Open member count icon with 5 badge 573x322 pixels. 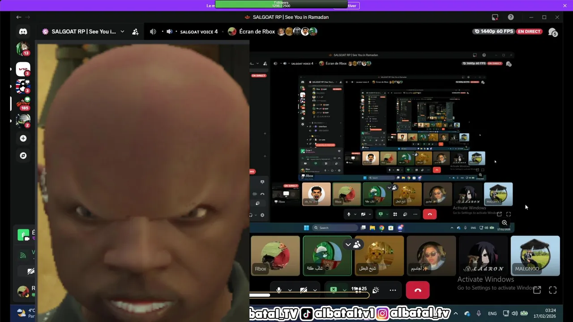(553, 32)
